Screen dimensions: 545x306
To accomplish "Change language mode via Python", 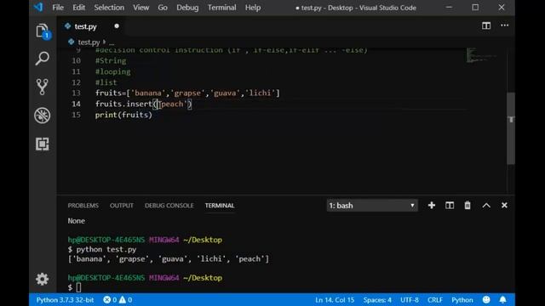I will point(462,300).
